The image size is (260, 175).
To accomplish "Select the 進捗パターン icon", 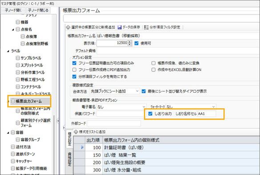I will [13, 154].
